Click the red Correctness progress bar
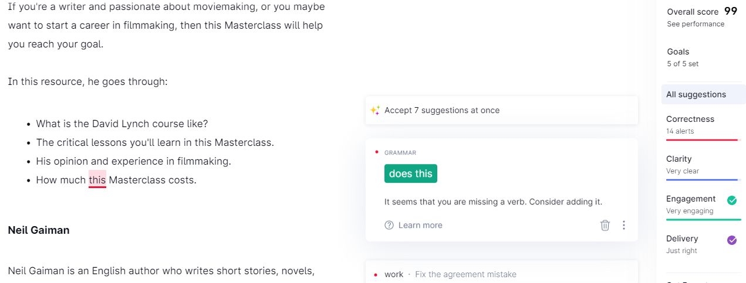The width and height of the screenshot is (746, 283). coord(701,140)
